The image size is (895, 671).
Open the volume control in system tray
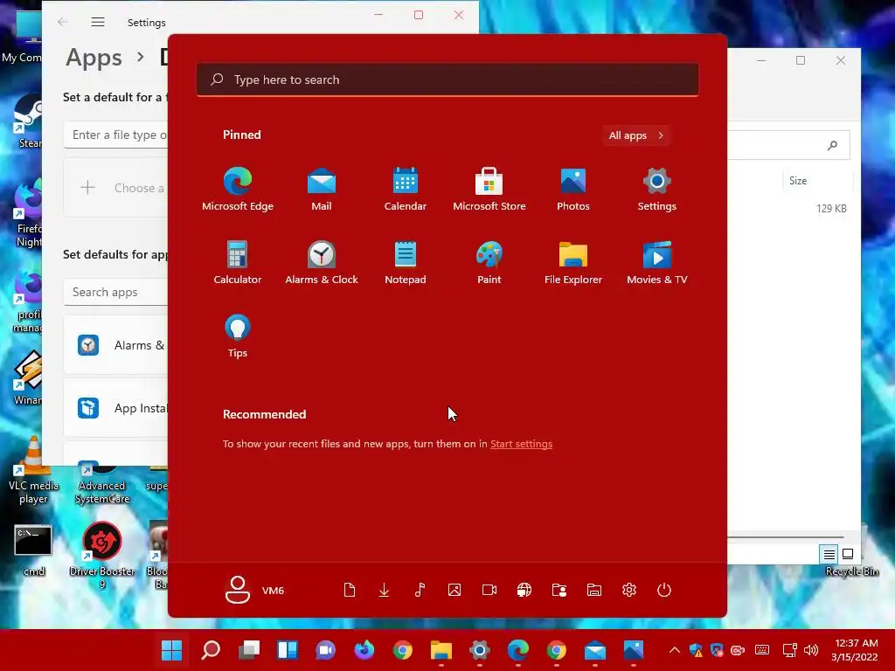810,650
